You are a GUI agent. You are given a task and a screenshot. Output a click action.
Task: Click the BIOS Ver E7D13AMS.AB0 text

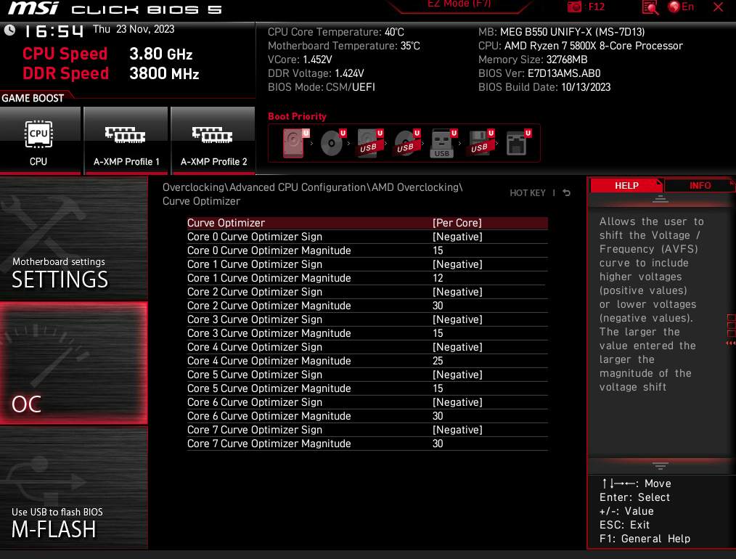pos(539,73)
